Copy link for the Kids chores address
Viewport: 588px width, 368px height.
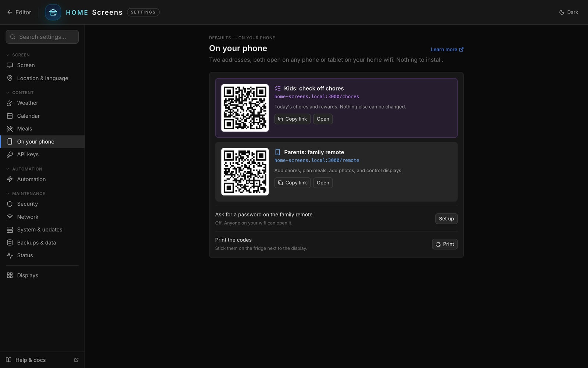(293, 119)
